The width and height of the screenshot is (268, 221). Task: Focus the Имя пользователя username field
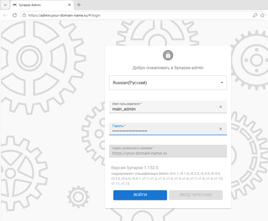click(x=168, y=107)
